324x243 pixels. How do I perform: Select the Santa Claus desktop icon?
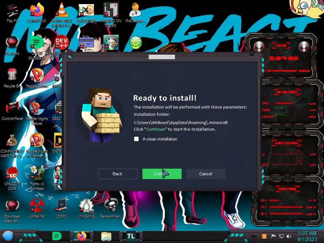pos(111,43)
